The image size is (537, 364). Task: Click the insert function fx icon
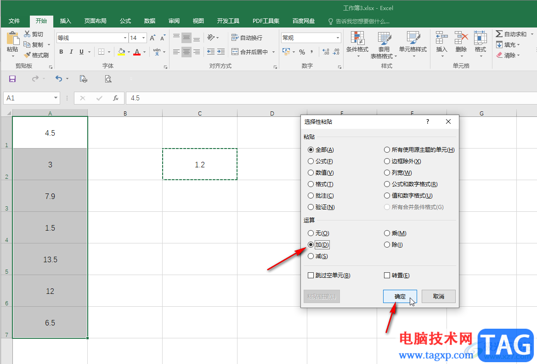(x=116, y=98)
